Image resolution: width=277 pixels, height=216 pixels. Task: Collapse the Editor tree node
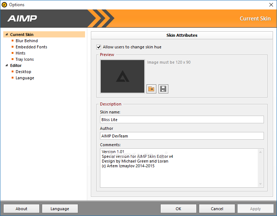7,65
